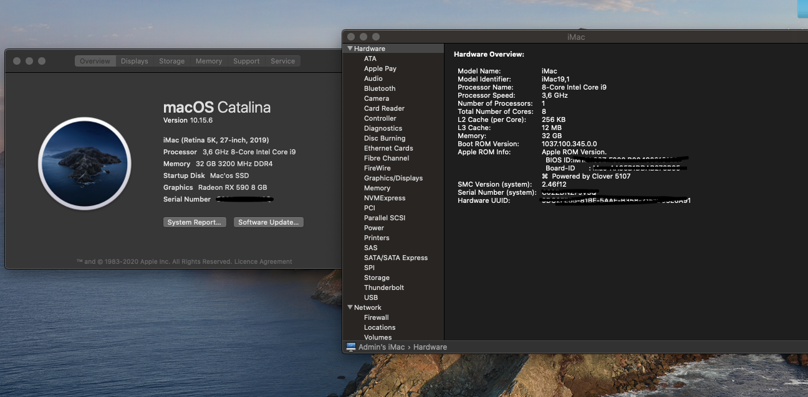Image resolution: width=808 pixels, height=397 pixels.
Task: Select SPI in the Hardware list
Action: (370, 268)
